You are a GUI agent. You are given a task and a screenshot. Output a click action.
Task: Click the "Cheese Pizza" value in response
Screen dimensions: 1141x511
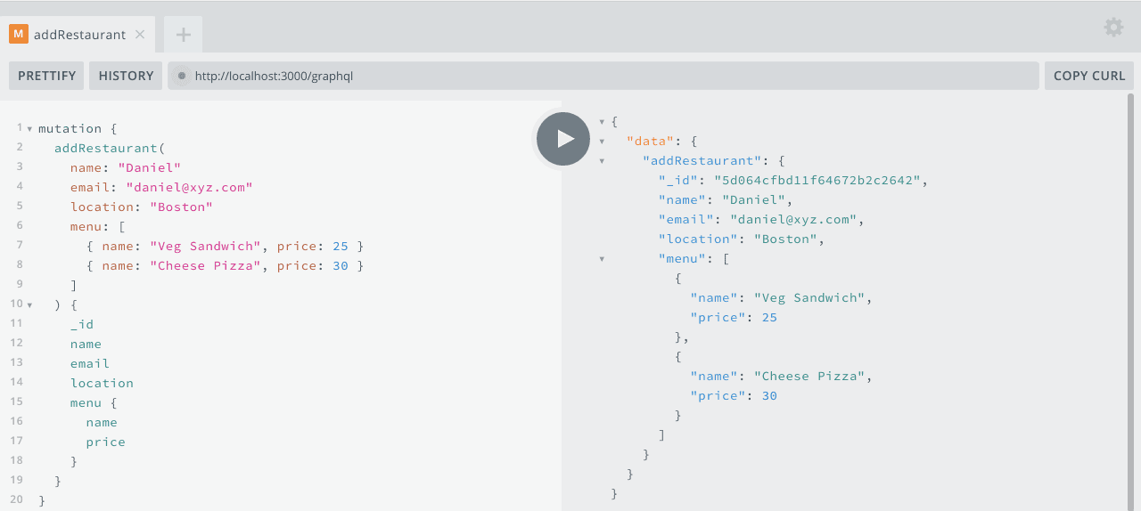[x=809, y=377]
